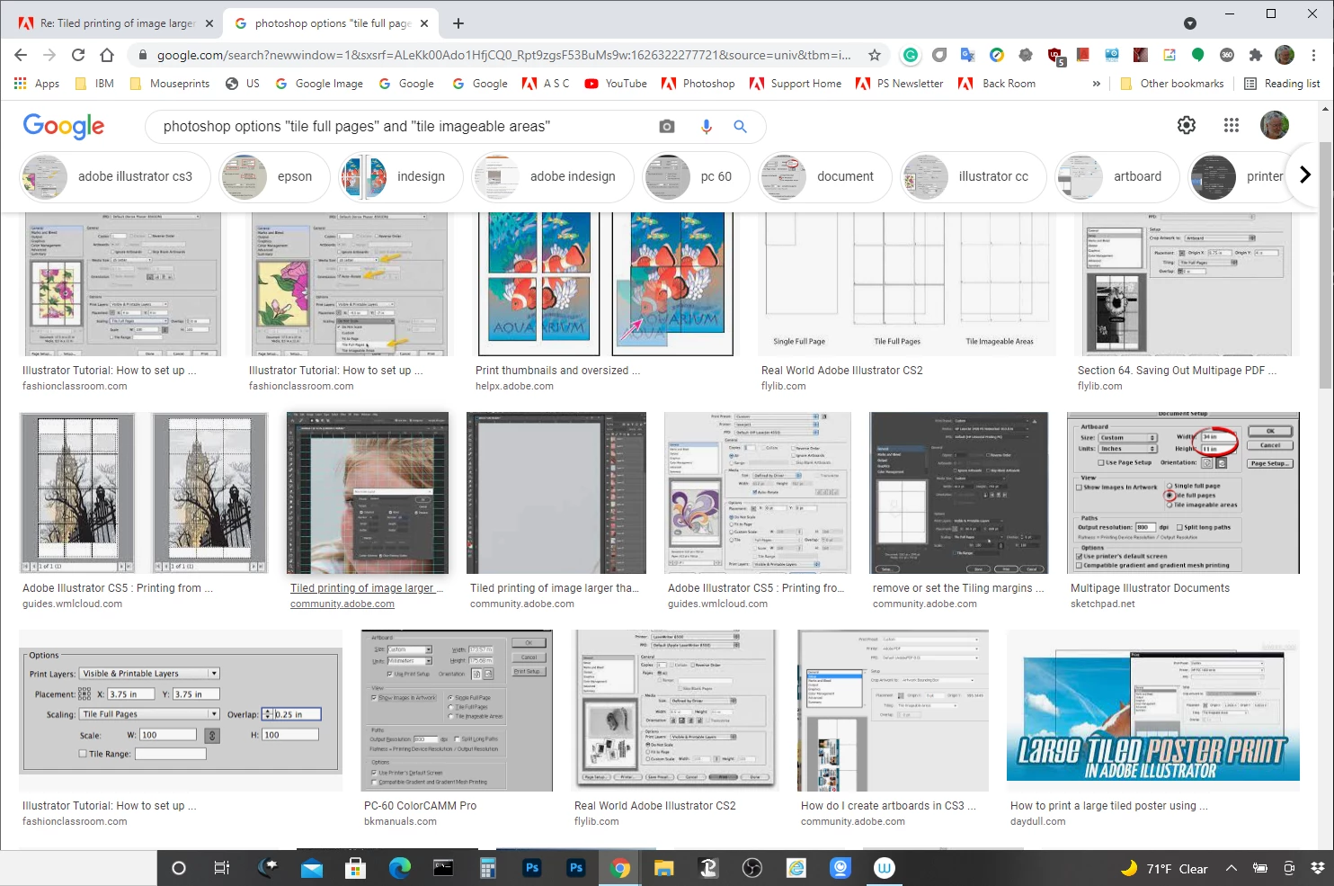Click the Chrome address bar URL

click(x=503, y=55)
